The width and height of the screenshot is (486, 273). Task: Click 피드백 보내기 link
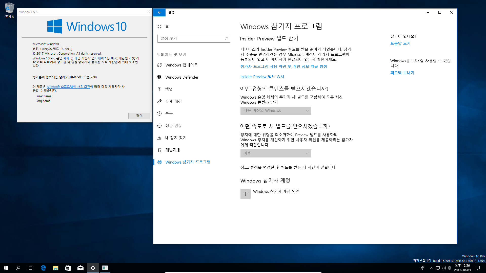pos(402,73)
